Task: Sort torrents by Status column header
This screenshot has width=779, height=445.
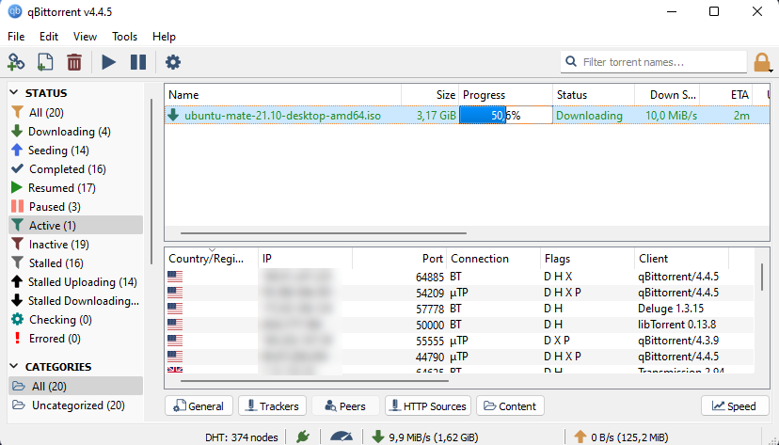Action: tap(594, 95)
